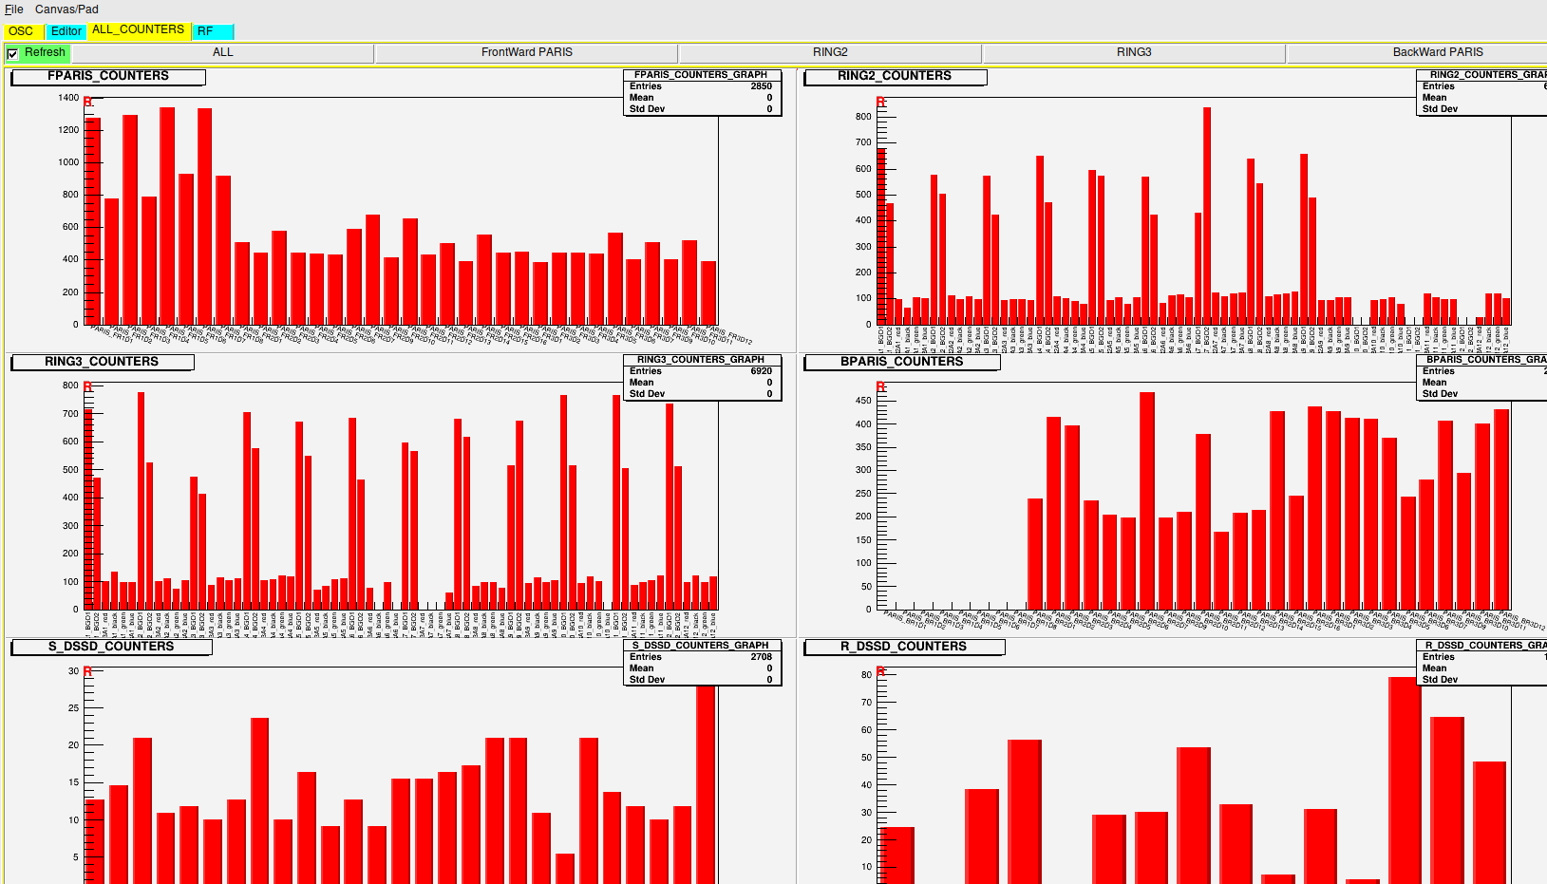Switch to the OSC tab
Screen dimensions: 1547x884
[x=21, y=31]
